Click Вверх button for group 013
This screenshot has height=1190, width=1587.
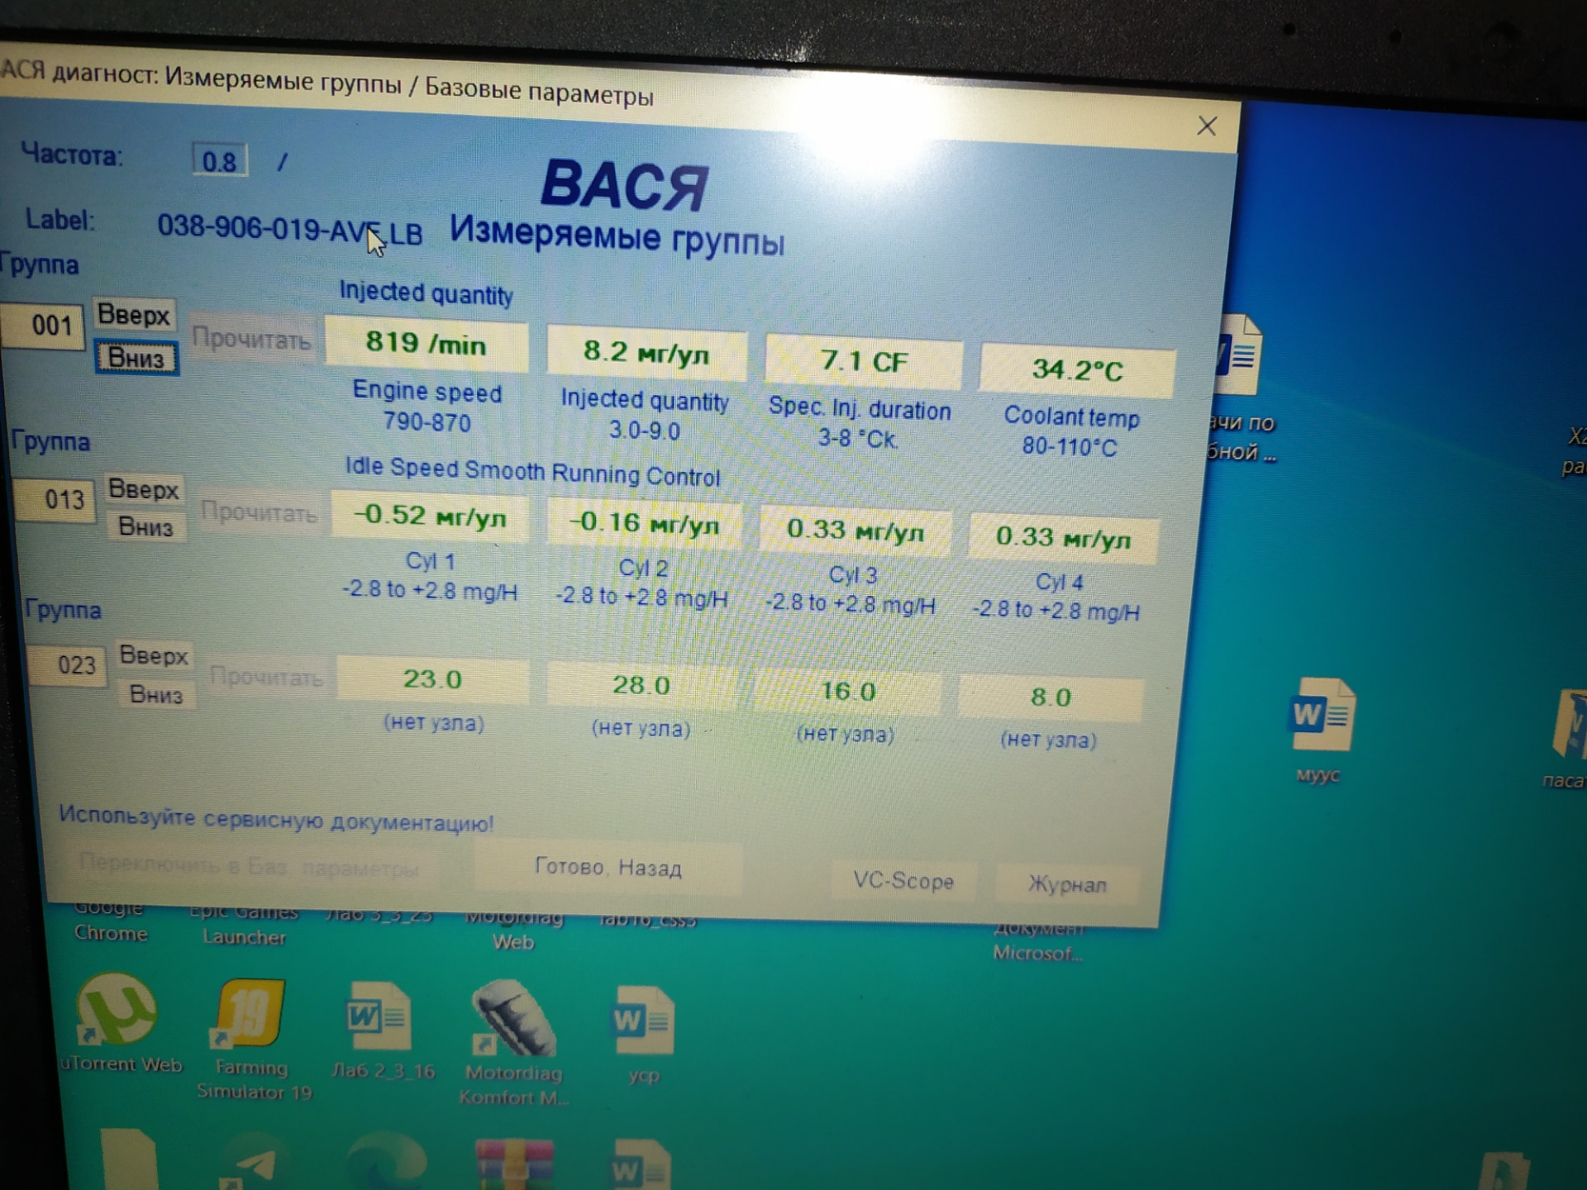(x=143, y=489)
